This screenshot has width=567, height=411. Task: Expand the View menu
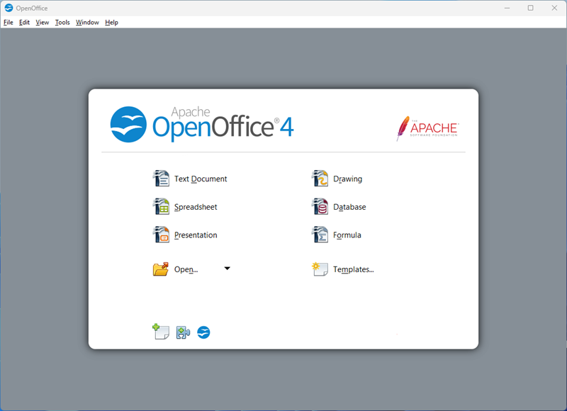click(x=43, y=23)
